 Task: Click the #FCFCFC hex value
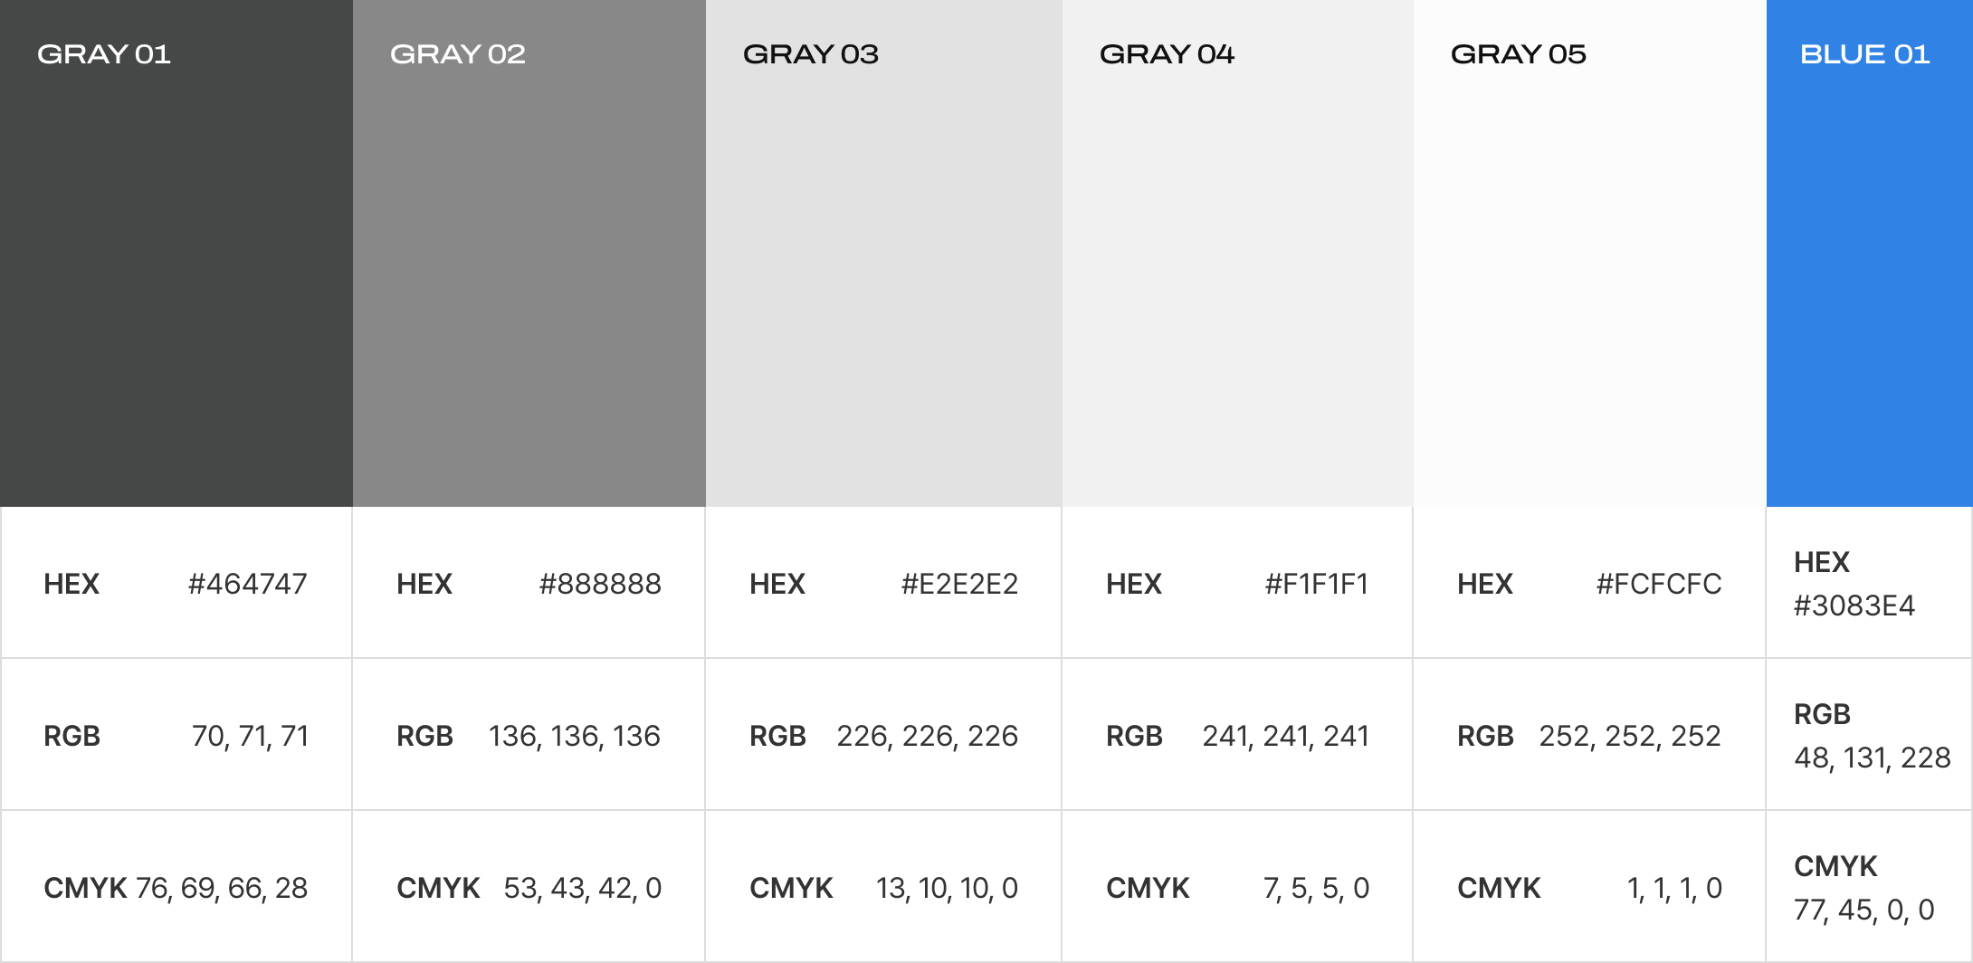(1659, 584)
